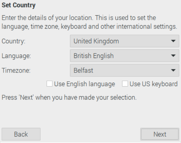Viewport: 181px width, 143px height.
Task: Click the 'Timezone:' field label
Action: [x=16, y=70]
